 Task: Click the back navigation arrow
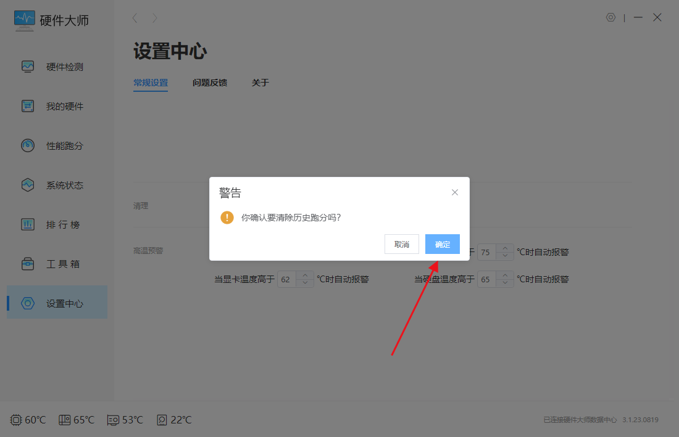pyautogui.click(x=135, y=18)
